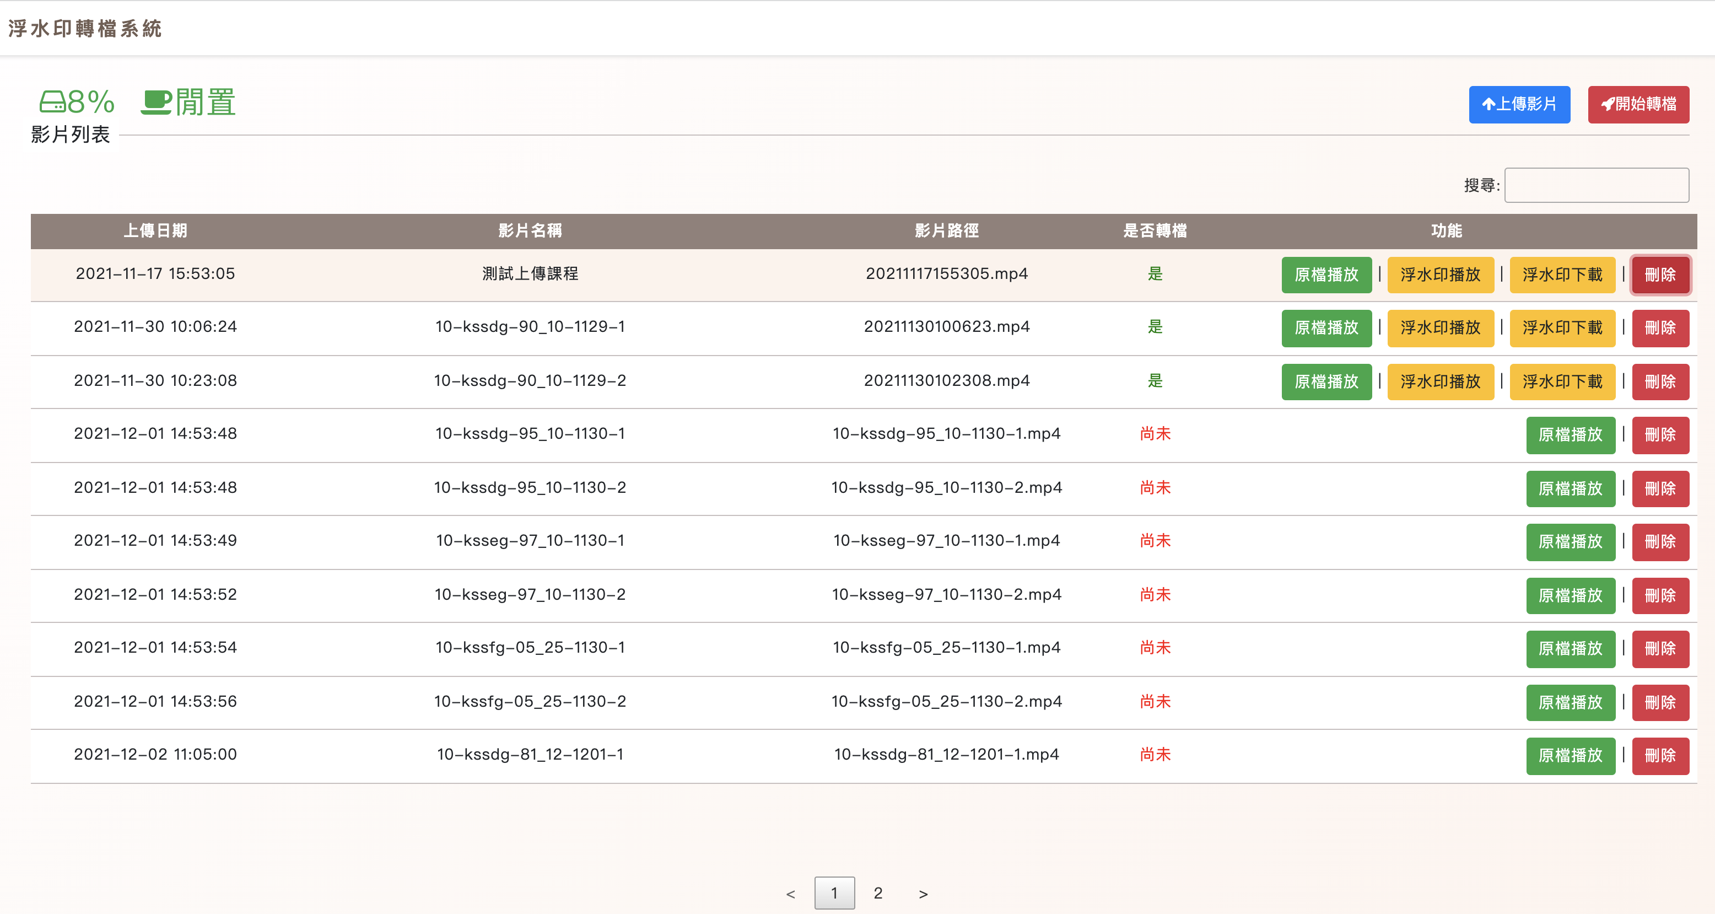Go to pagination page 2
Image resolution: width=1715 pixels, height=914 pixels.
tap(878, 894)
